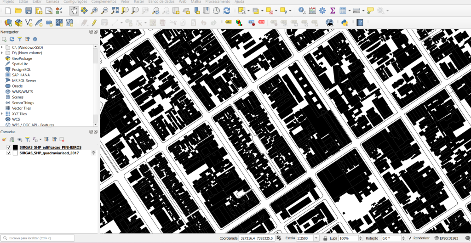Screen dimensions: 471x243
Task: Open Deselect Features dropdown arrow
Action: tap(276, 11)
